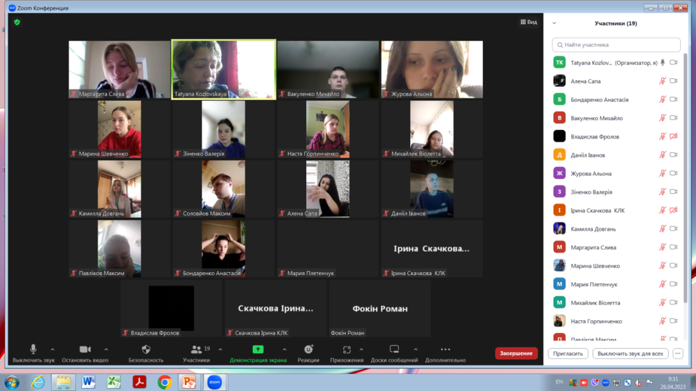Toggle camera with Остановить видео

pos(85,349)
